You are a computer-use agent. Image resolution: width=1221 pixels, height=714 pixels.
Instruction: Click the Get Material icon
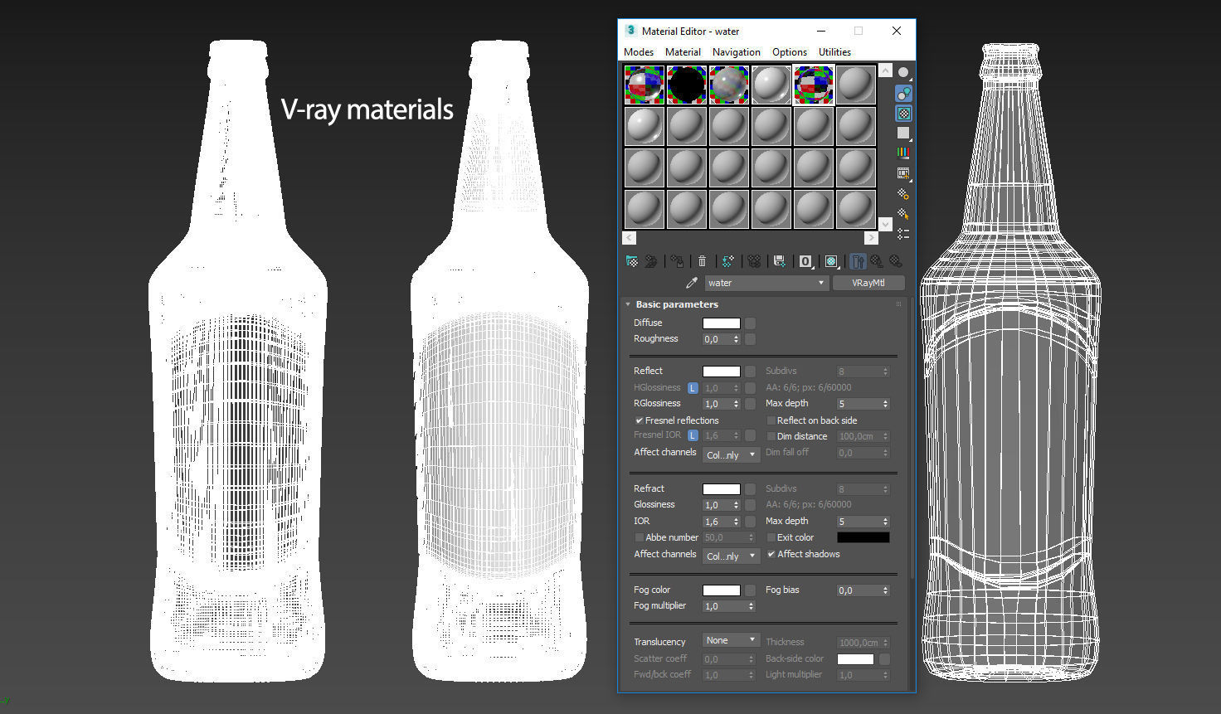click(x=632, y=261)
